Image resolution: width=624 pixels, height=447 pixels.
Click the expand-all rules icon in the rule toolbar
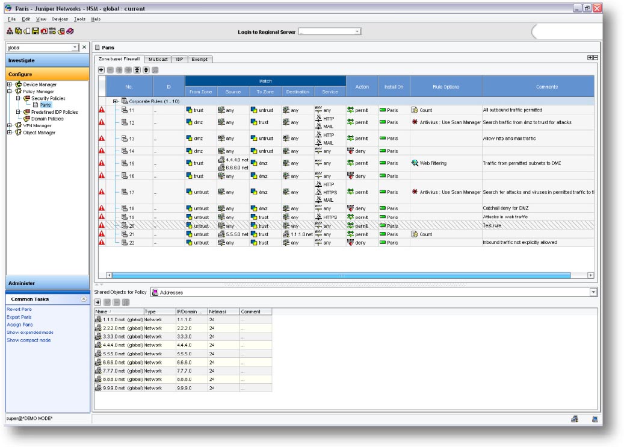pos(146,70)
